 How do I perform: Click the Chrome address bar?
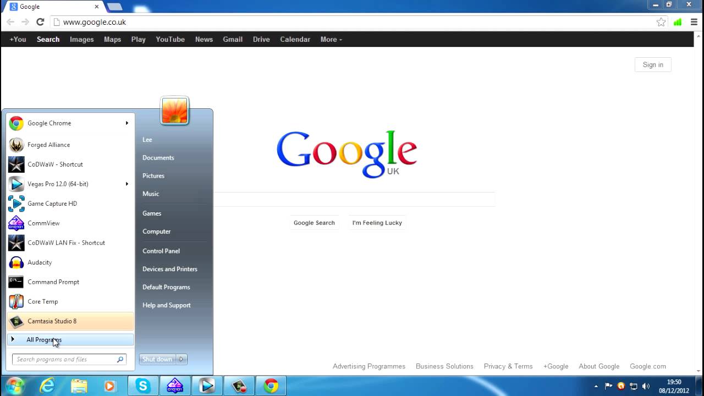pyautogui.click(x=352, y=22)
